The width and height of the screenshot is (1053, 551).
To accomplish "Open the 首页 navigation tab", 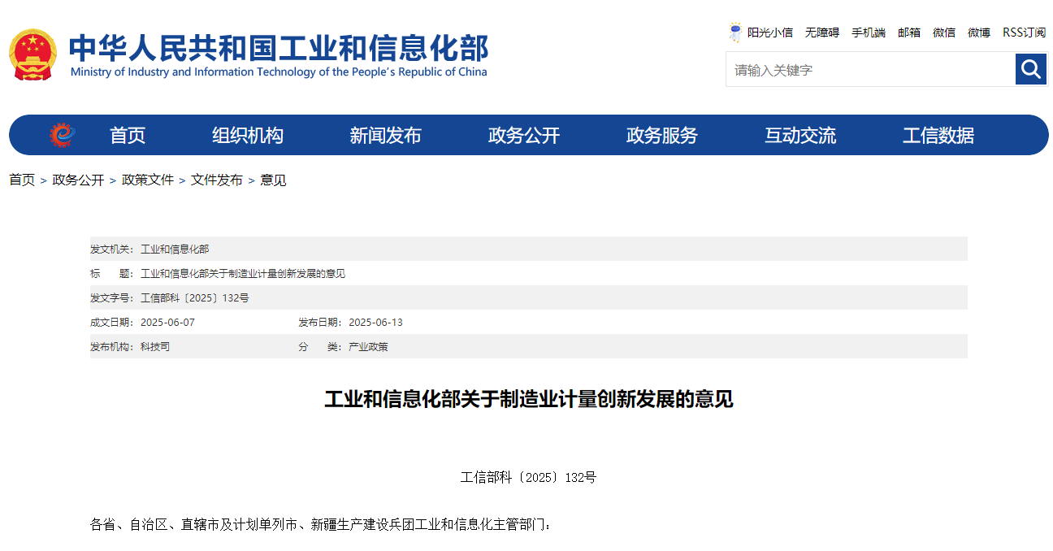I will (128, 136).
